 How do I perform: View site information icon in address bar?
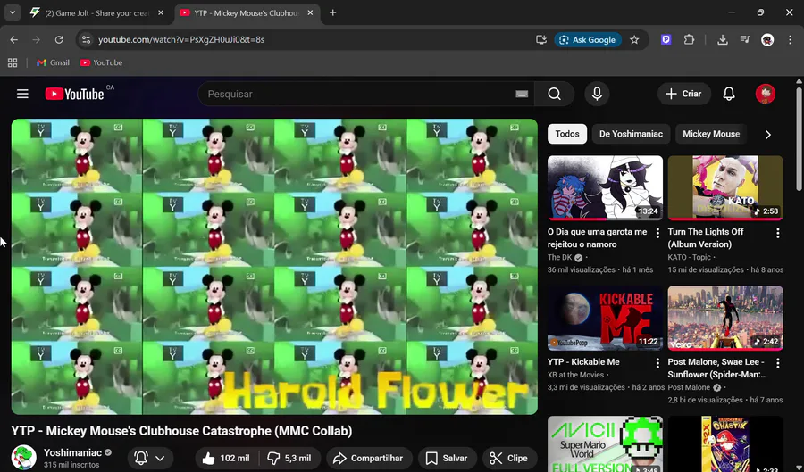click(x=86, y=39)
